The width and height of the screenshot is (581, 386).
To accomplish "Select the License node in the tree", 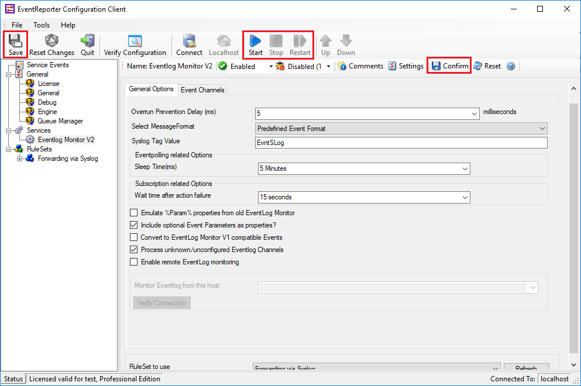I will [x=49, y=84].
